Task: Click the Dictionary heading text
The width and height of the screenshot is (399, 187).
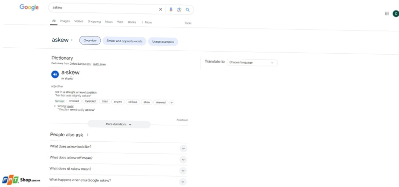Action: pos(62,58)
